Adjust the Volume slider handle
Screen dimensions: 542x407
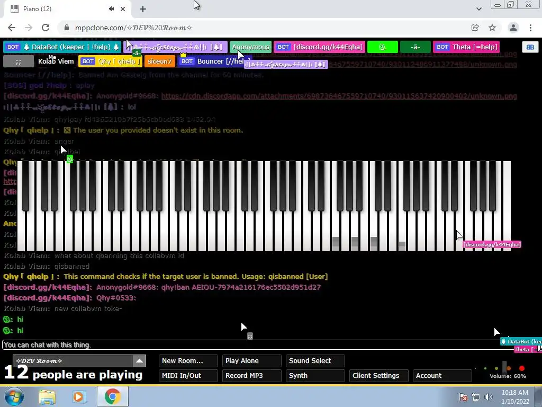[504, 368]
